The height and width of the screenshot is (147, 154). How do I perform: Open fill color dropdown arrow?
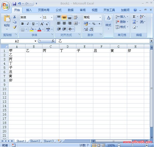(35, 29)
